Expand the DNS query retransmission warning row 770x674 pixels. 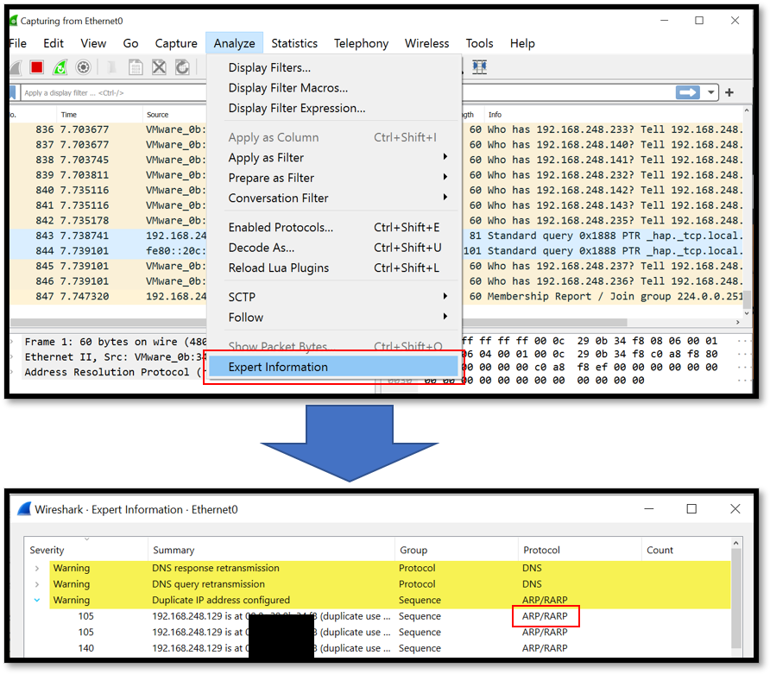coord(37,584)
